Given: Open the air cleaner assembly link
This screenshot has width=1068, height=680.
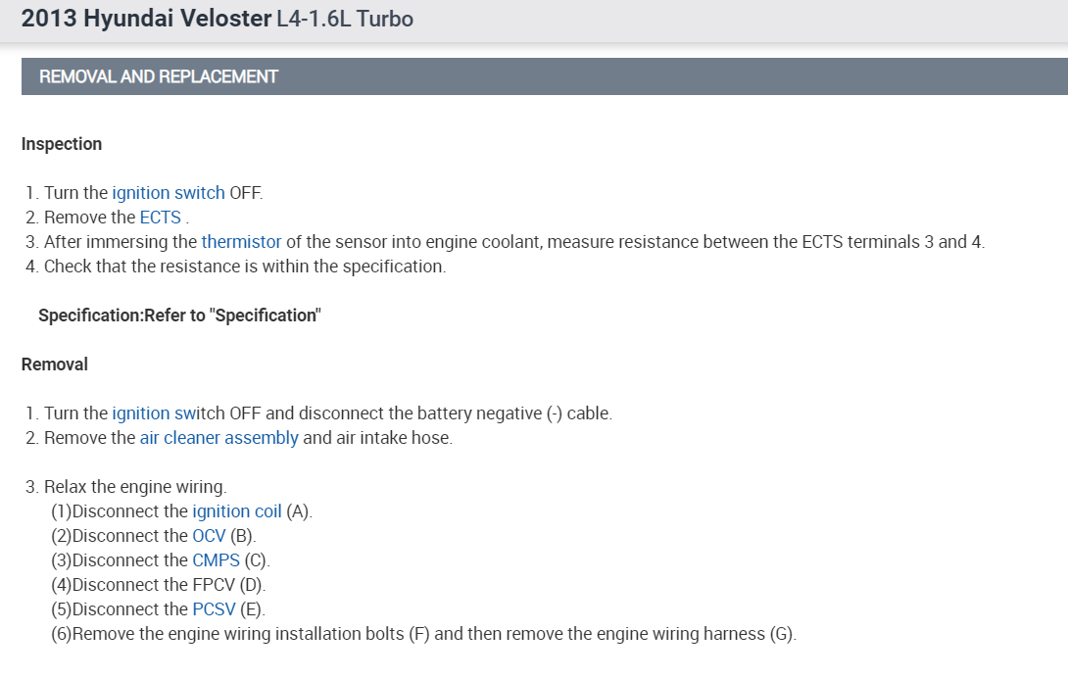Looking at the screenshot, I should click(218, 438).
